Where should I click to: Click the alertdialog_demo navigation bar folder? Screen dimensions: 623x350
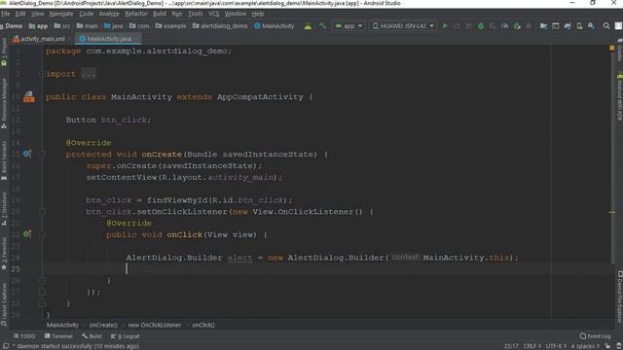pyautogui.click(x=220, y=26)
